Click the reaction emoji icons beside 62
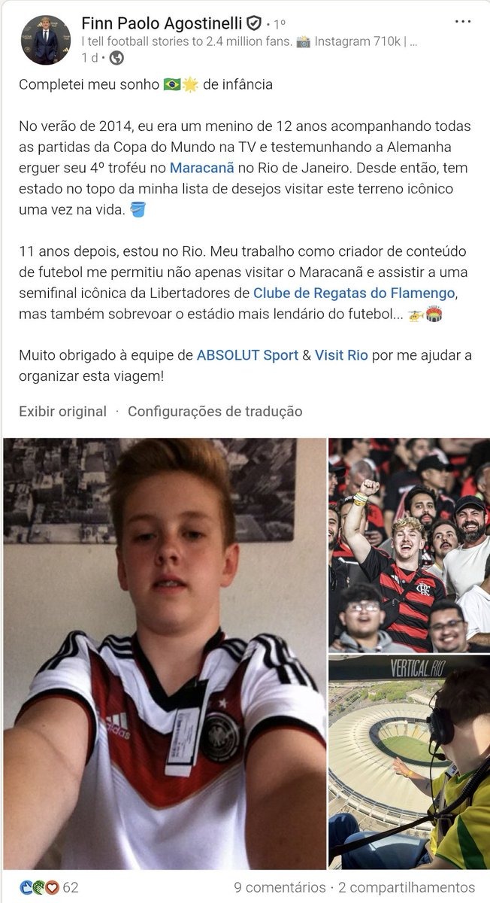Screen dimensions: 490x903 tap(39, 887)
